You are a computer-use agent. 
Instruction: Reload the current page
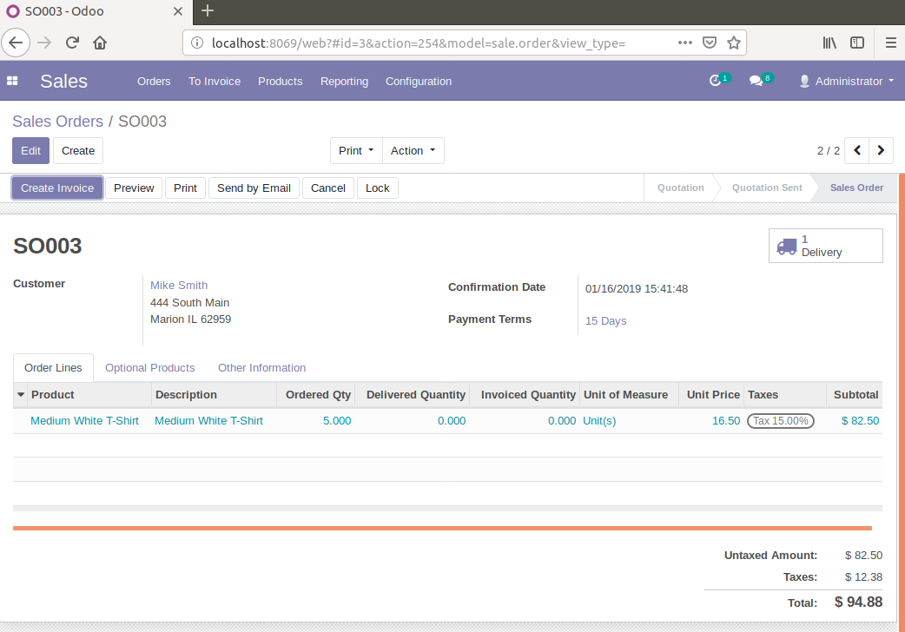tap(72, 43)
